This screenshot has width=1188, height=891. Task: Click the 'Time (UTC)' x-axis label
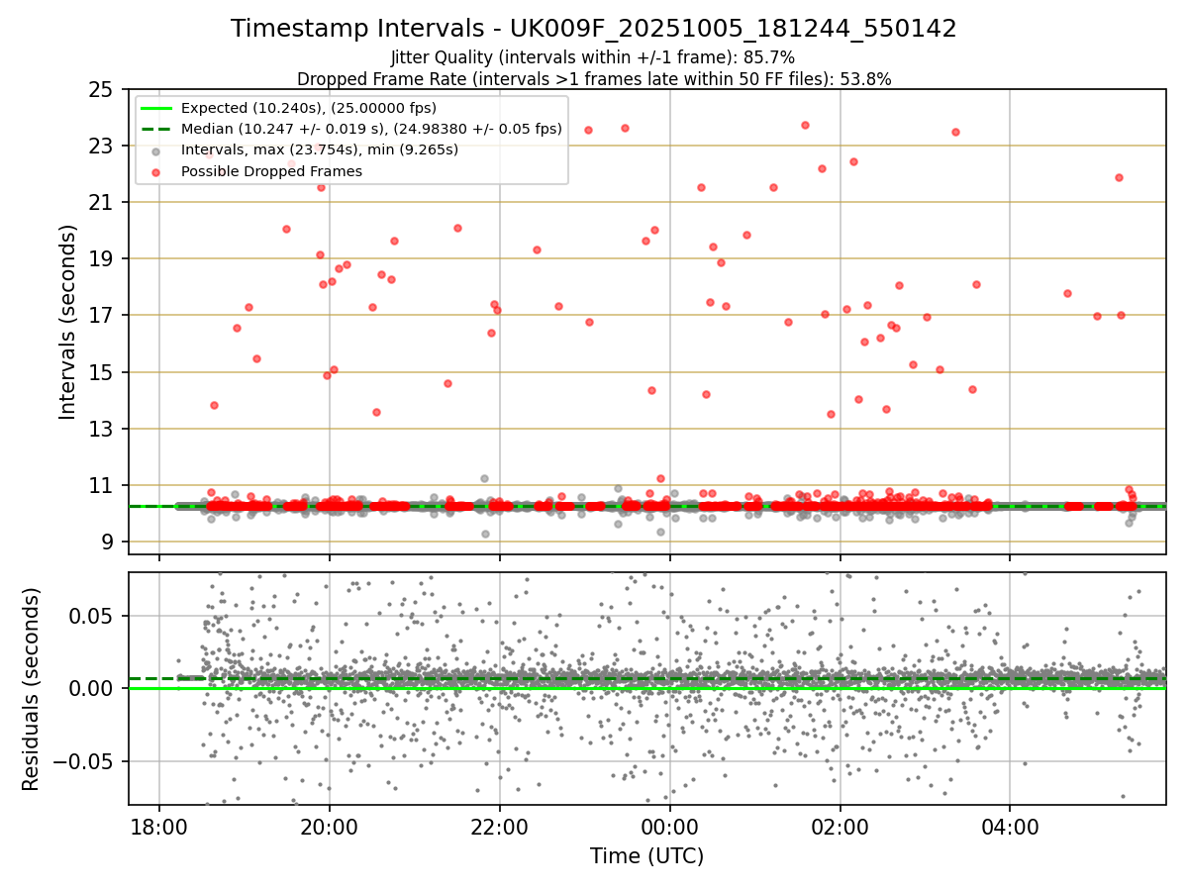(646, 856)
